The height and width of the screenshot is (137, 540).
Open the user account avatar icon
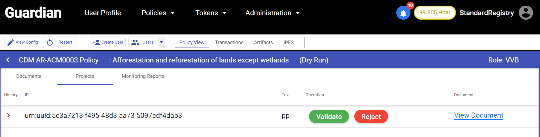526,13
